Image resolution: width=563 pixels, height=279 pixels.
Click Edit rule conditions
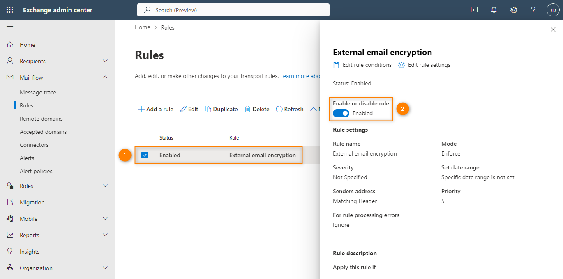[362, 65]
